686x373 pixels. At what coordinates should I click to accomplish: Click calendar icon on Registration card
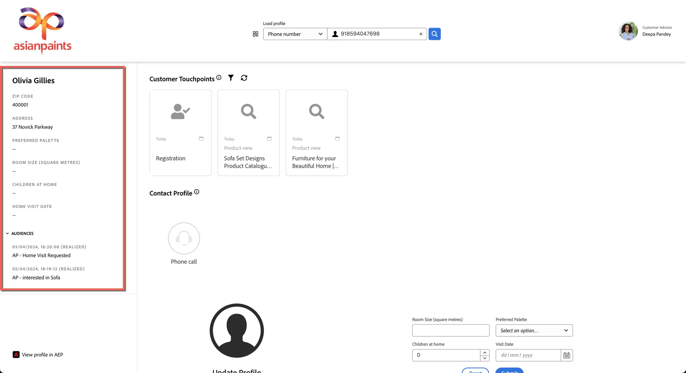tap(201, 139)
